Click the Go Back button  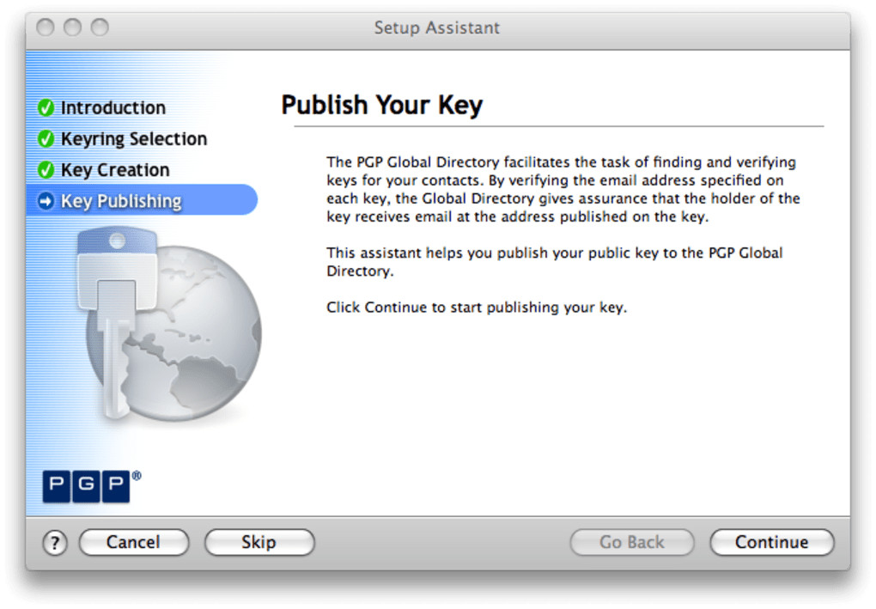point(631,543)
